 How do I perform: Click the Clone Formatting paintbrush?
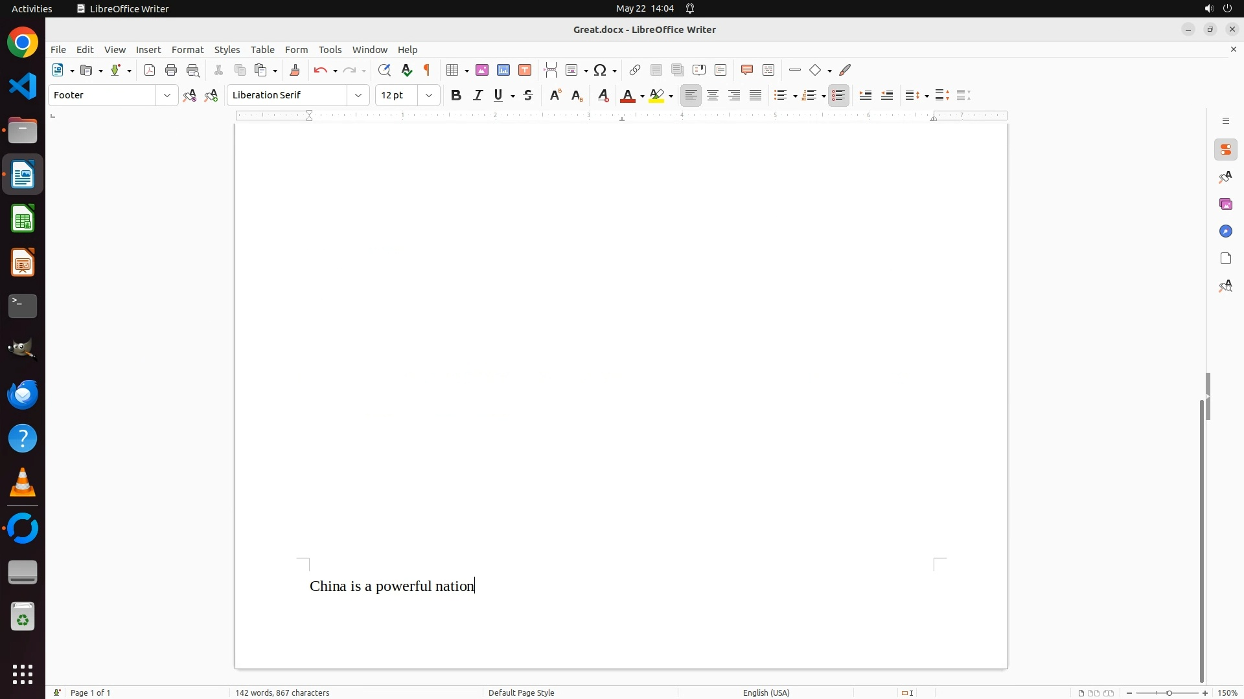tap(295, 70)
